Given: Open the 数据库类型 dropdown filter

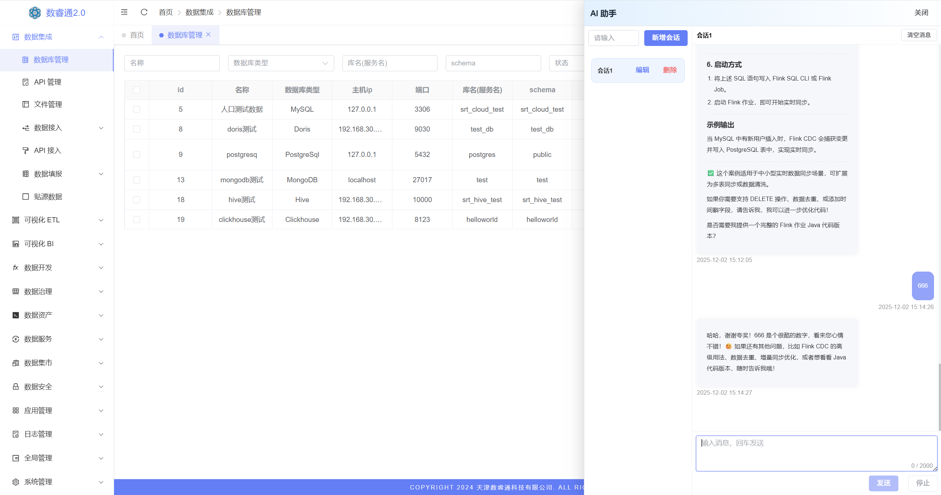Looking at the screenshot, I should coord(281,63).
